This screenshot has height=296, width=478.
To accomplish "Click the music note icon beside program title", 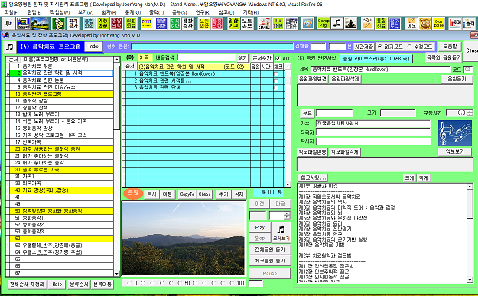I will (x=10, y=47).
